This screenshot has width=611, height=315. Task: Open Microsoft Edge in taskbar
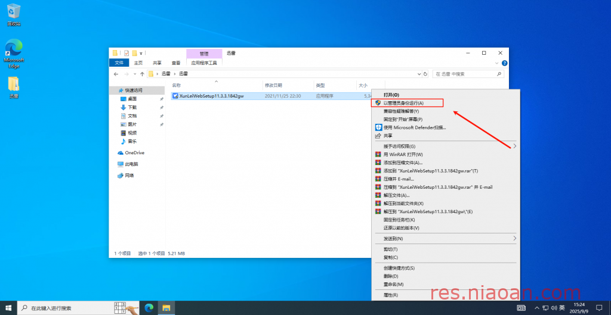[149, 308]
